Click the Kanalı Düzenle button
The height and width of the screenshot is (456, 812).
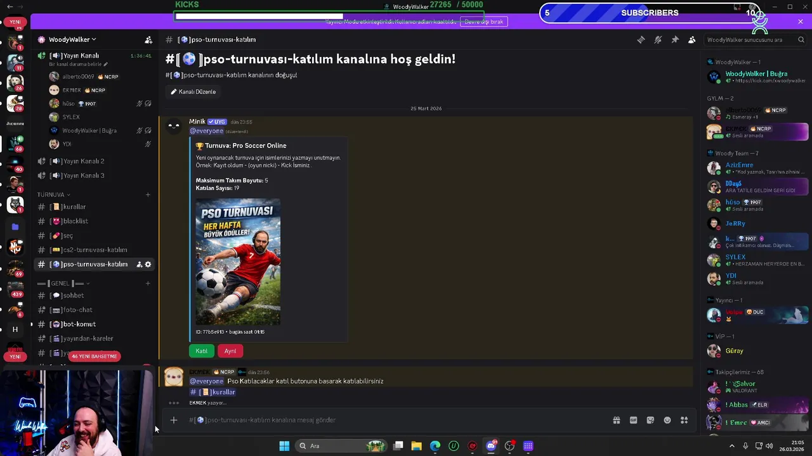(x=193, y=92)
